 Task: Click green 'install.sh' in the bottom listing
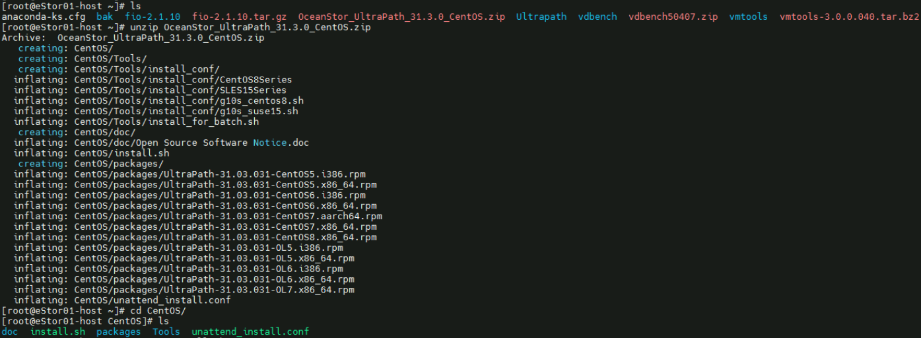pyautogui.click(x=57, y=331)
